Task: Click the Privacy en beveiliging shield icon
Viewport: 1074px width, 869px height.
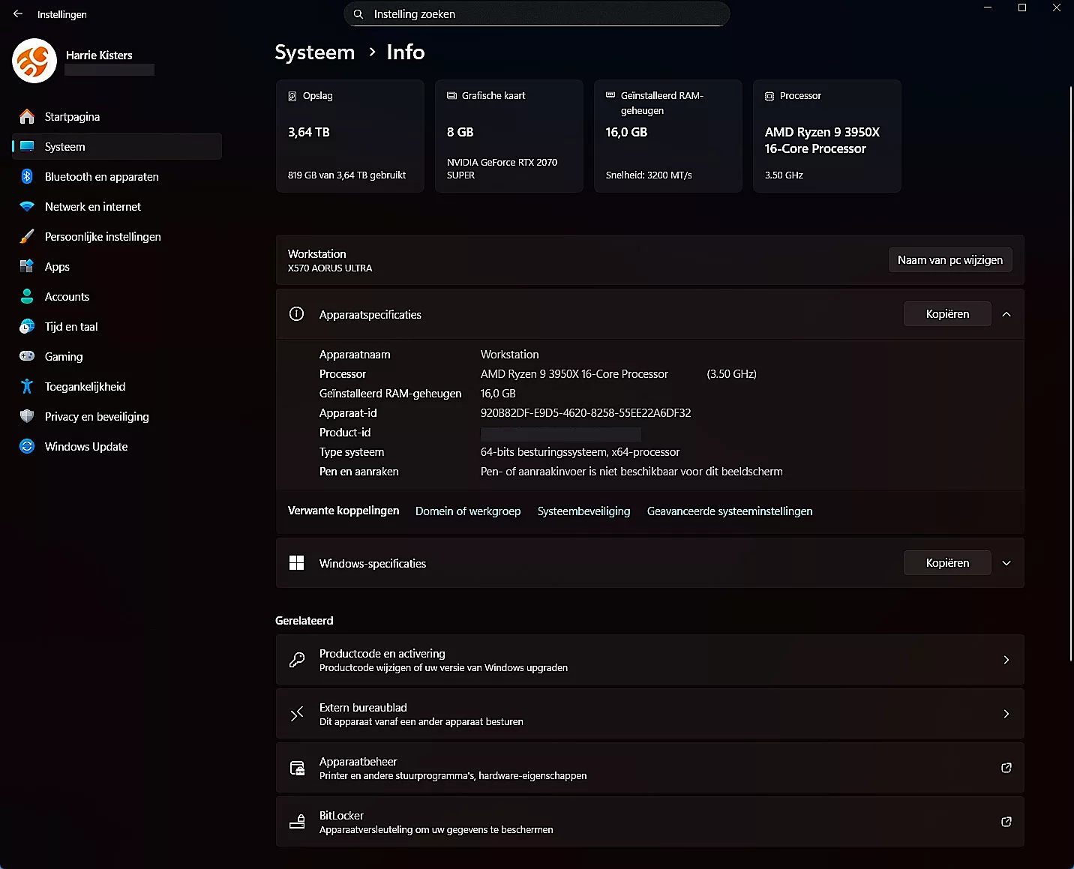Action: (27, 416)
